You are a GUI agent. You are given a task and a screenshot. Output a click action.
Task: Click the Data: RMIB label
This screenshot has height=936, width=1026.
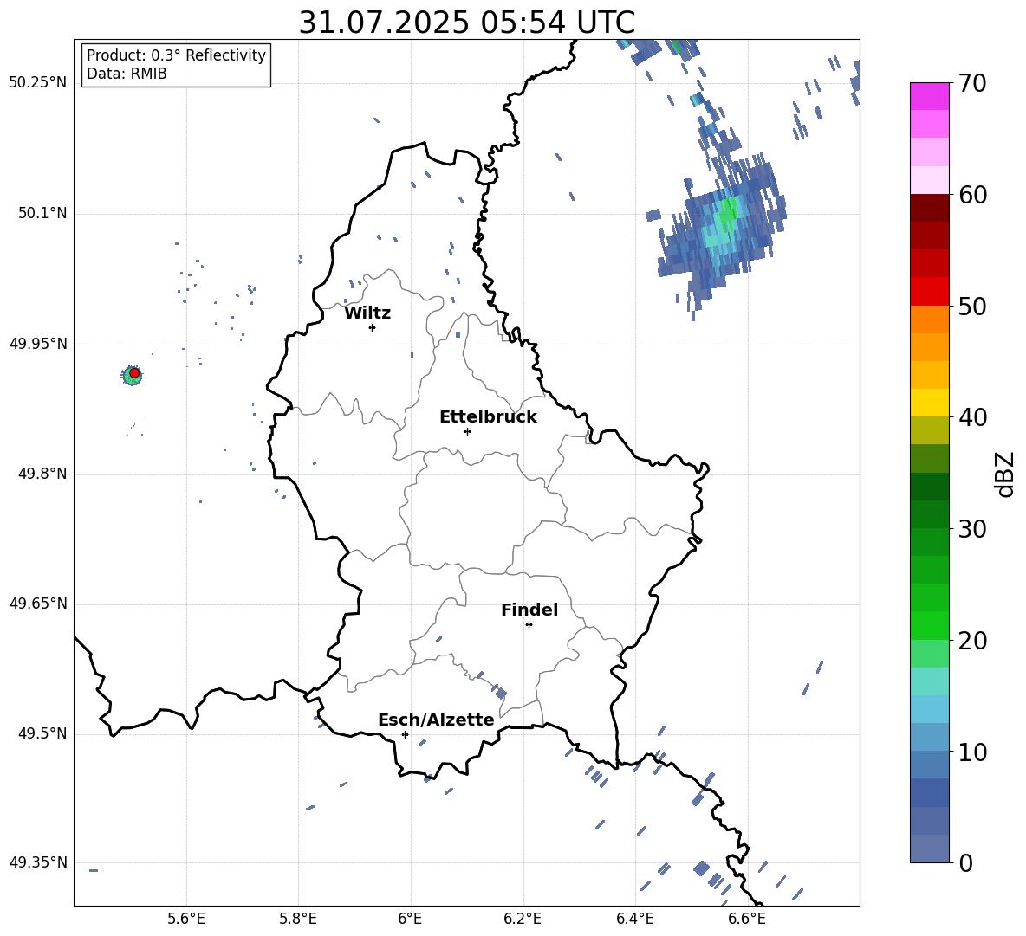click(x=127, y=74)
